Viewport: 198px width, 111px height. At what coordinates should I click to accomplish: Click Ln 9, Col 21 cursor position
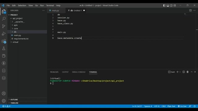click(137, 106)
